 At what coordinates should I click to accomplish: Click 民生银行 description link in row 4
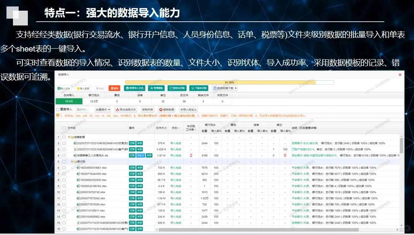coord(314,156)
